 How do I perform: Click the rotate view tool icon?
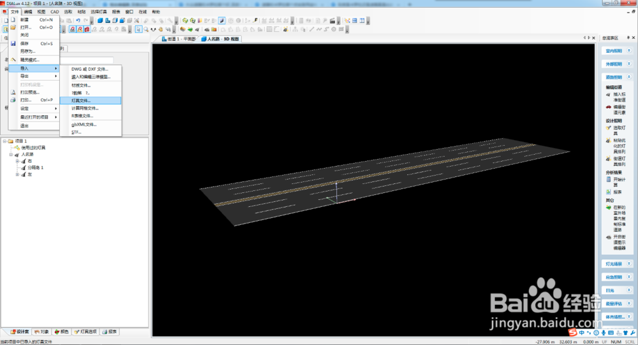click(153, 29)
